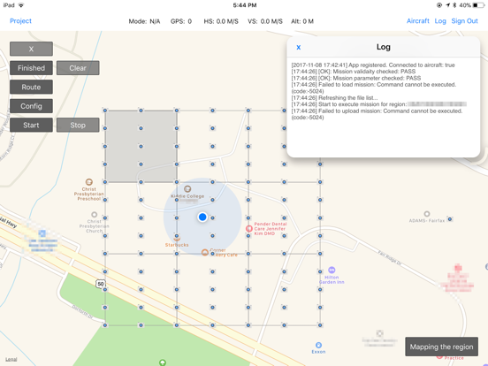This screenshot has width=488, height=366.
Task: Open the Config button
Action: pos(31,106)
